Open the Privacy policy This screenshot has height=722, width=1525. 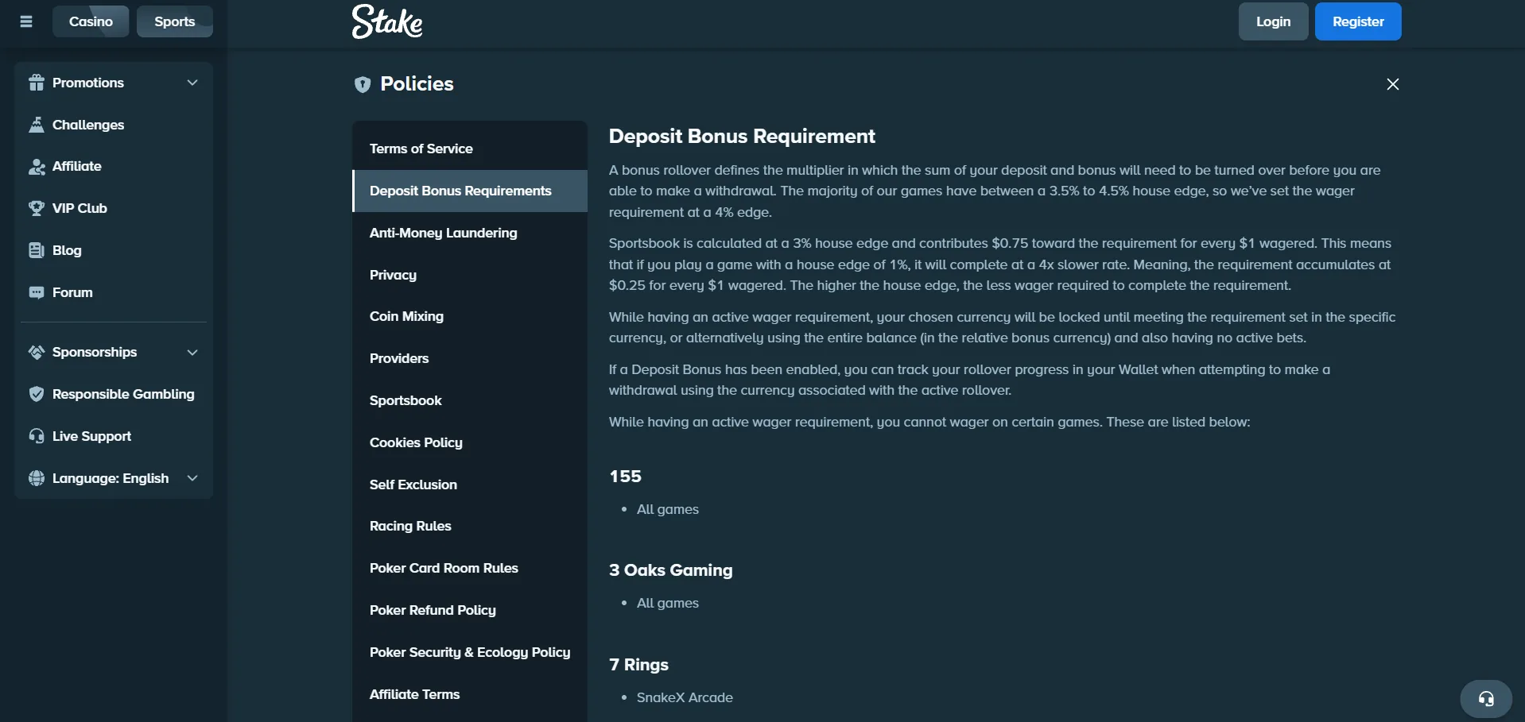pos(470,275)
